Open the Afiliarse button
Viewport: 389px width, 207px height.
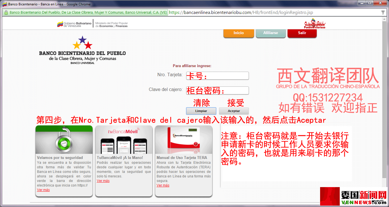coord(271,33)
